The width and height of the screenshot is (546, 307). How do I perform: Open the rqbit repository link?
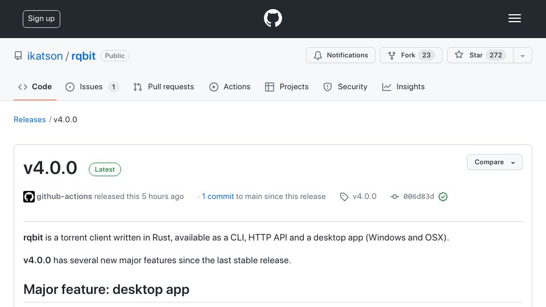pyautogui.click(x=83, y=56)
